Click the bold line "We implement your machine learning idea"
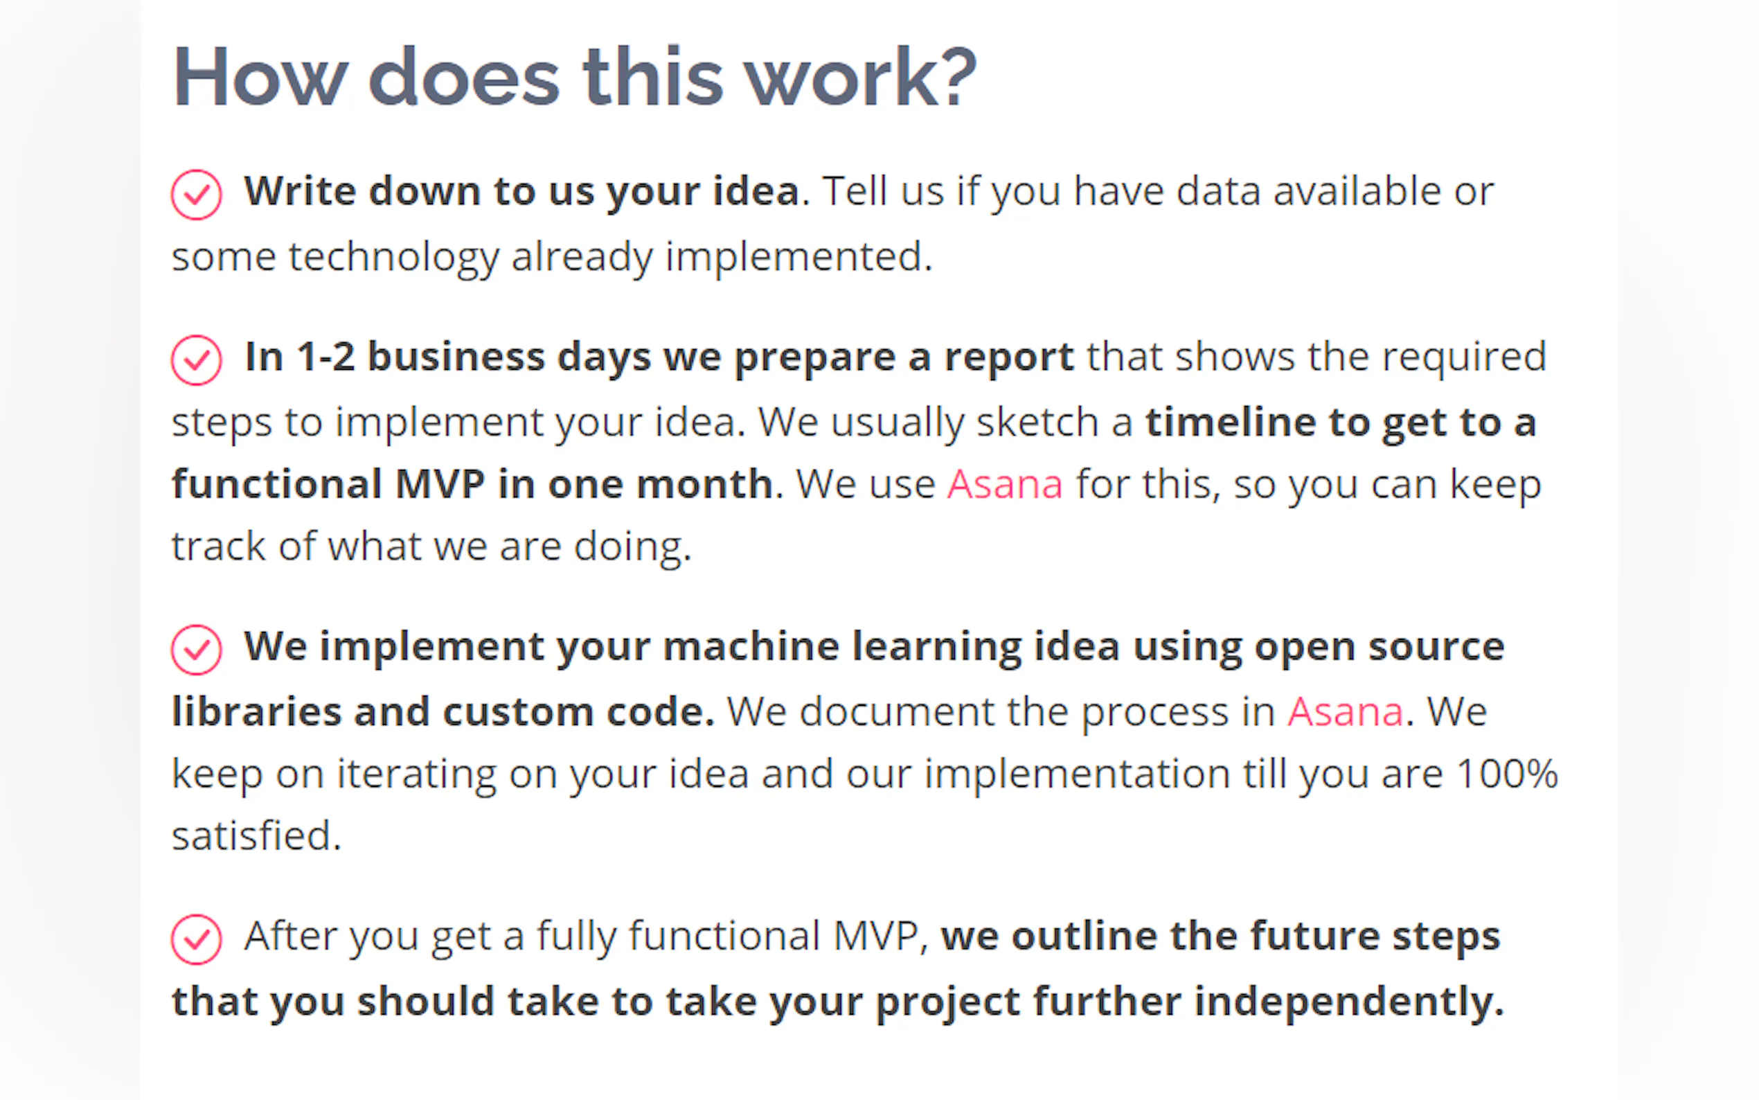The image size is (1759, 1100). pos(873,646)
